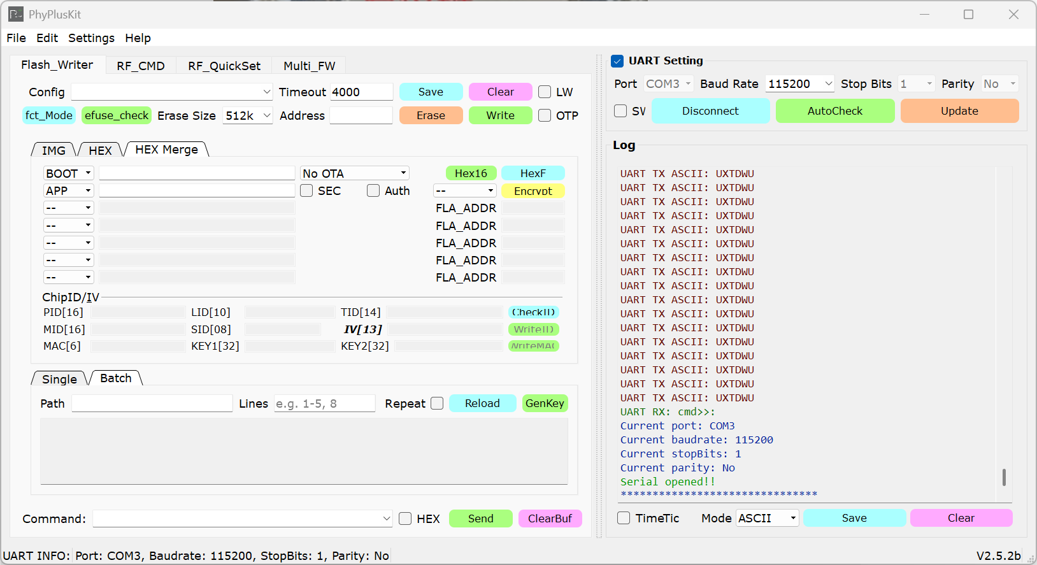1037x565 pixels.
Task: Click the Save config button
Action: (431, 92)
